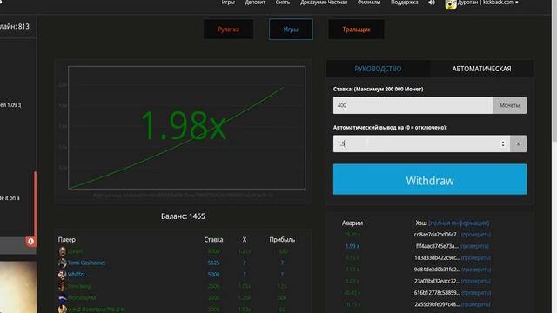Click the 5625 bet of Tomi Casino.net
The image size is (557, 313).
(213, 263)
